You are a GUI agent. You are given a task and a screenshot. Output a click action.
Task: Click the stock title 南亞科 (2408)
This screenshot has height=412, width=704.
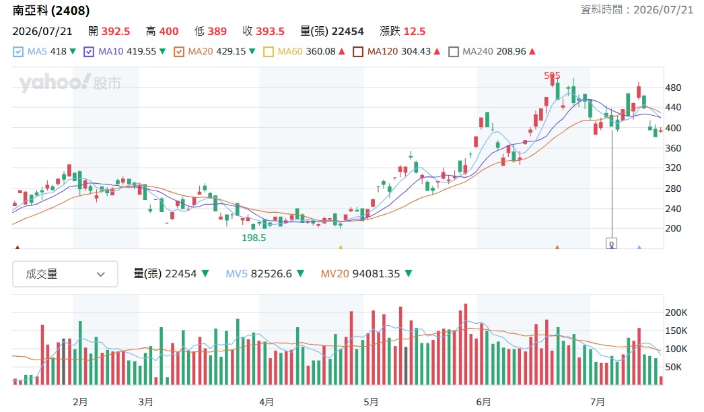pos(51,10)
